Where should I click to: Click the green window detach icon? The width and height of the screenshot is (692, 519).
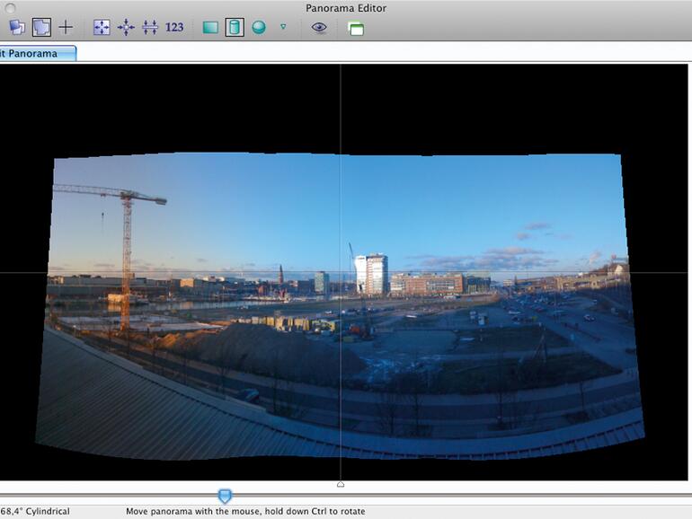[x=356, y=29]
